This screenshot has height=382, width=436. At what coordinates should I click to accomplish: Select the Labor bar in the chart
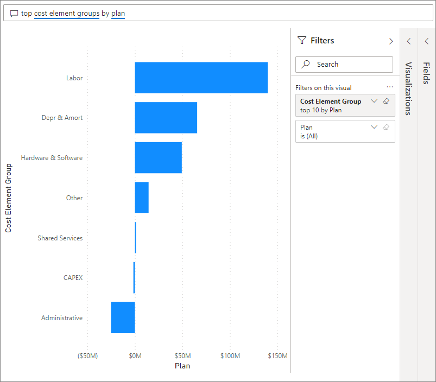coord(201,78)
